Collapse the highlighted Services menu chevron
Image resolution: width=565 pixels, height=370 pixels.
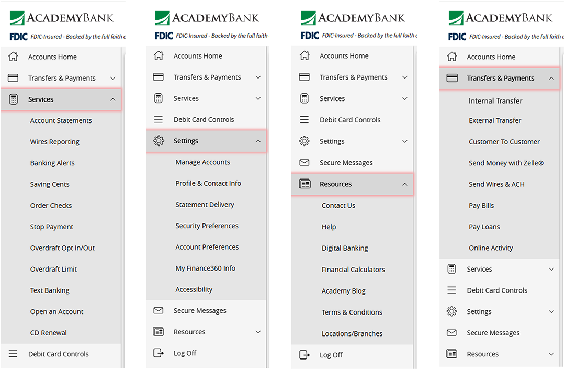(x=113, y=99)
